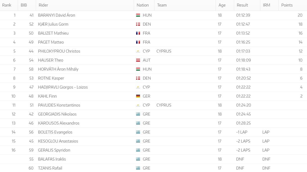
Task: Sort results by the Rider column header
Action: click(x=43, y=5)
